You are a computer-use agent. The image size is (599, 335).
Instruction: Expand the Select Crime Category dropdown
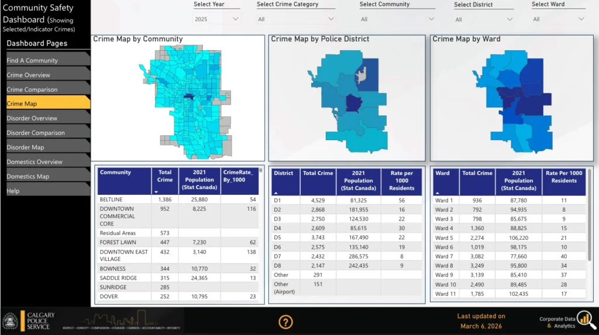(x=295, y=19)
